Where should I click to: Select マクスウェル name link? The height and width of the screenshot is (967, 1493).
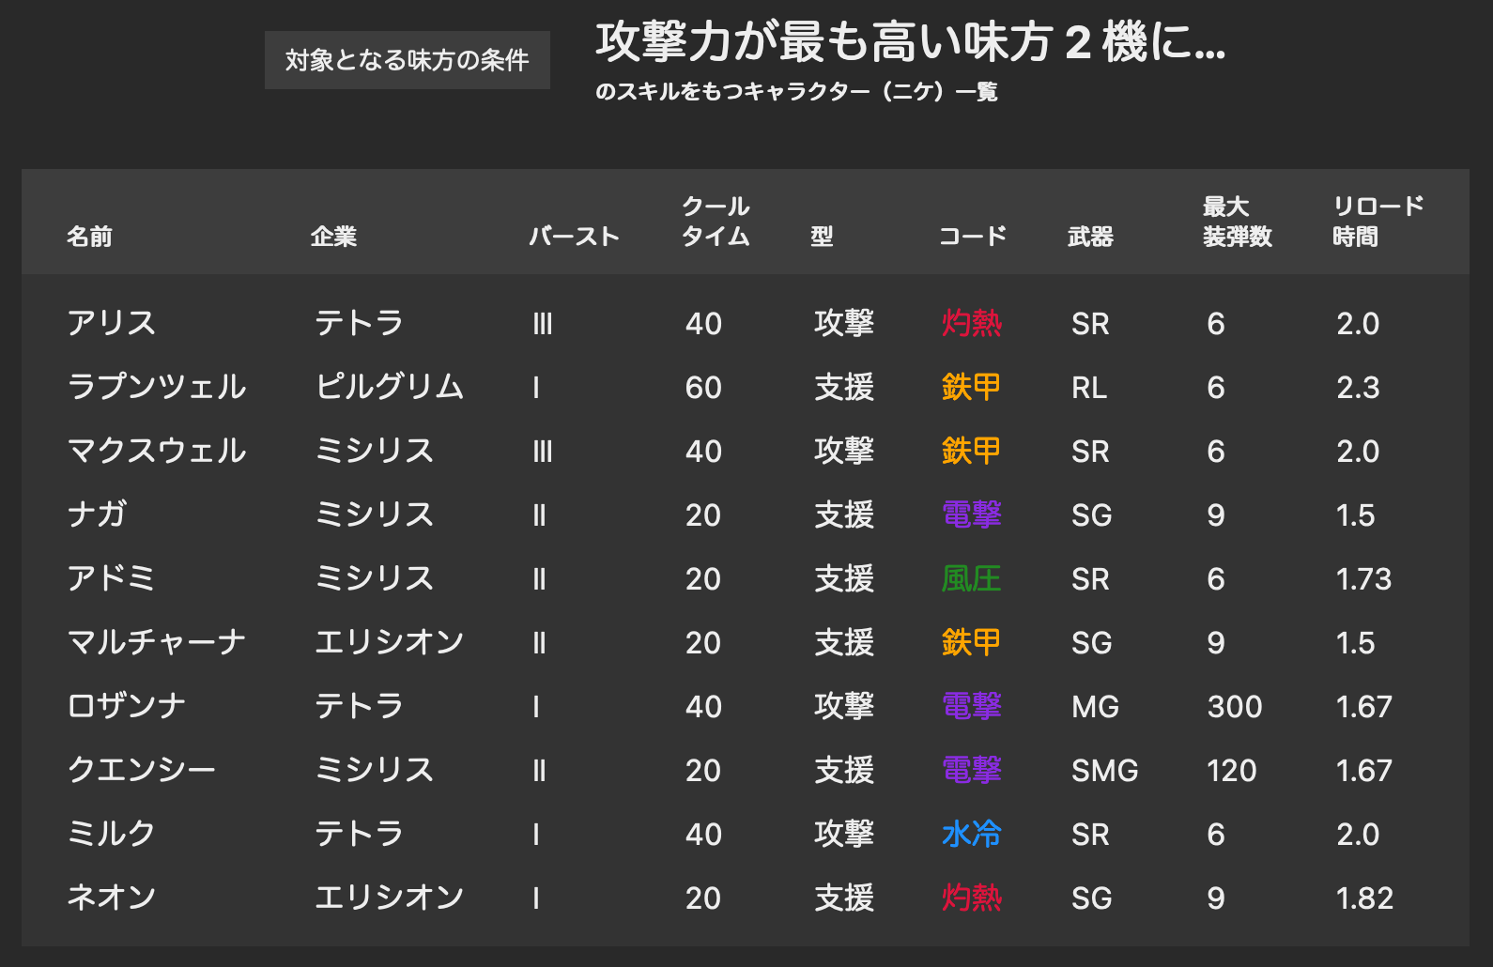pyautogui.click(x=156, y=451)
